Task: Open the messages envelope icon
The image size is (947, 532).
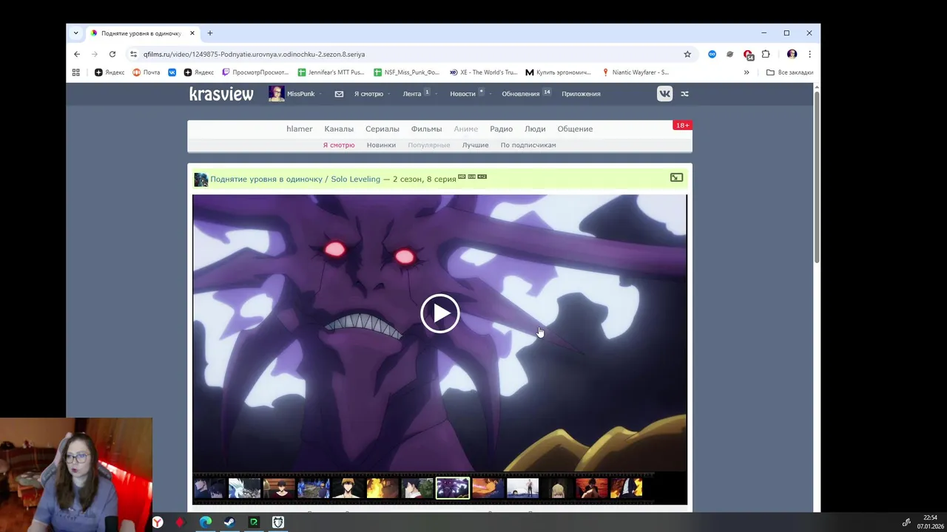Action: coord(339,94)
